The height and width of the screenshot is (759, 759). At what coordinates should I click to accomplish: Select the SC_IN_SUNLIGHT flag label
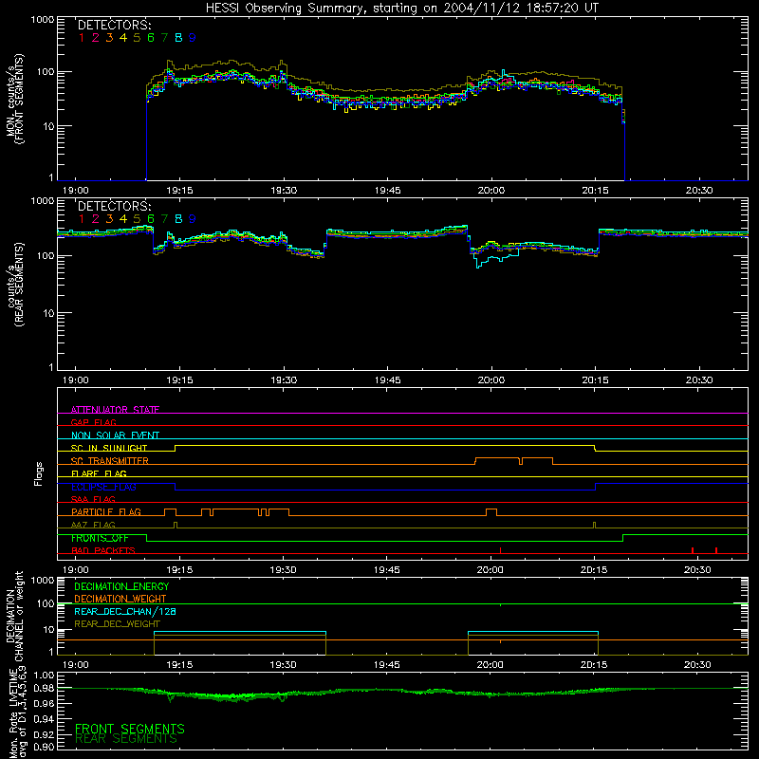[109, 448]
